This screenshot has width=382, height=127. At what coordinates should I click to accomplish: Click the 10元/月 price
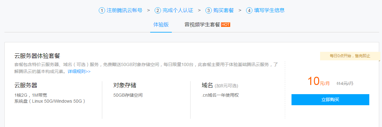318,82
